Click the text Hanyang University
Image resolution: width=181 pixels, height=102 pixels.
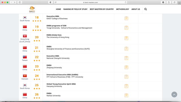(x=54, y=86)
